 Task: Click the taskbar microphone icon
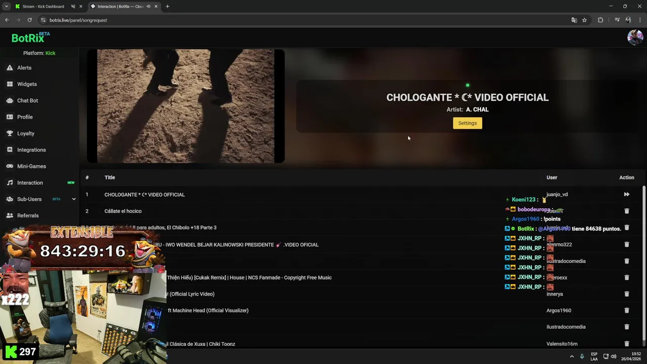(582, 356)
